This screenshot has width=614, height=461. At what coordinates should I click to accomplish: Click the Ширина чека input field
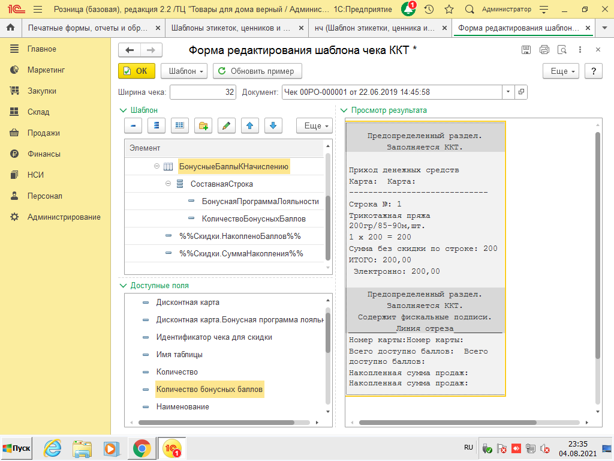(x=204, y=92)
